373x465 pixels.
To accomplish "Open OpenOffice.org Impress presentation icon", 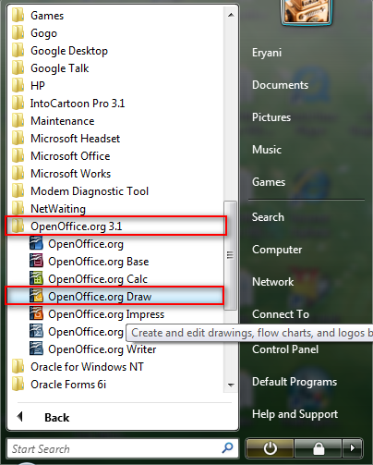I will pyautogui.click(x=36, y=313).
